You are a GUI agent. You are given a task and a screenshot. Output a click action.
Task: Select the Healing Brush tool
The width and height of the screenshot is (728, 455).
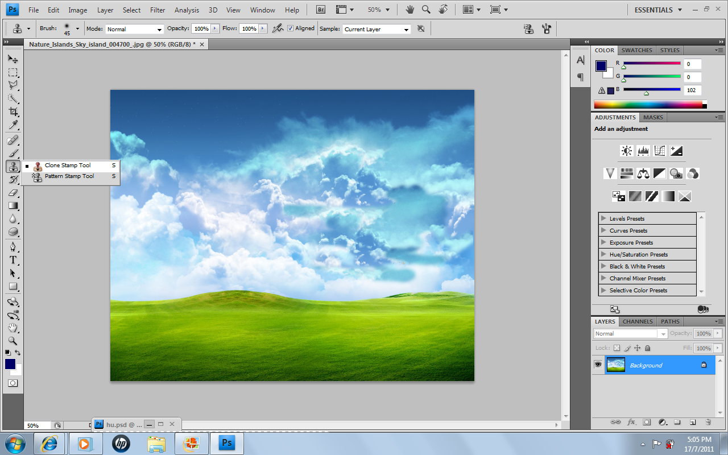[13, 140]
